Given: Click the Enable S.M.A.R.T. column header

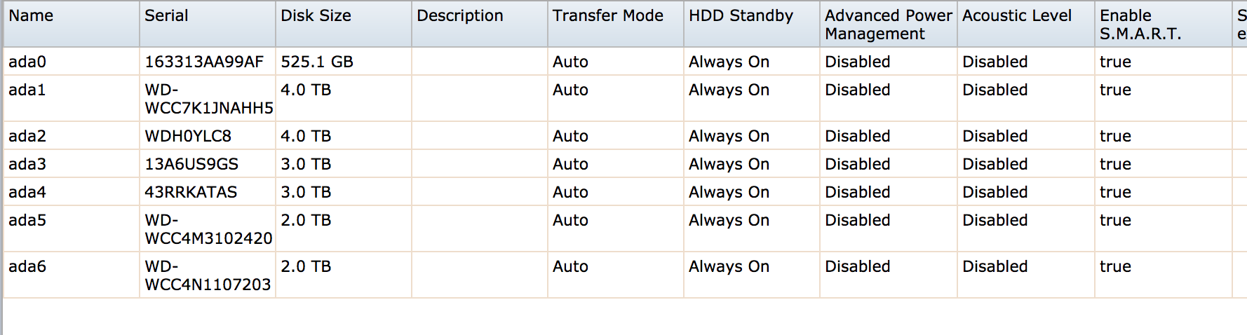Looking at the screenshot, I should [x=1140, y=25].
